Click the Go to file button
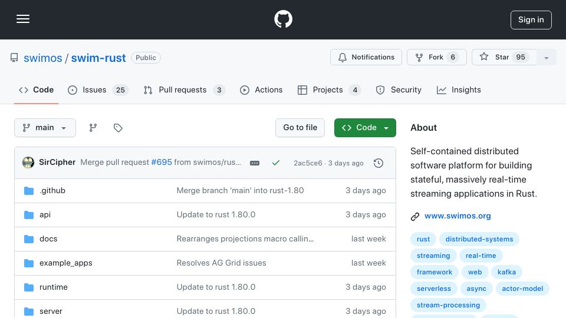566x318 pixels. point(300,128)
